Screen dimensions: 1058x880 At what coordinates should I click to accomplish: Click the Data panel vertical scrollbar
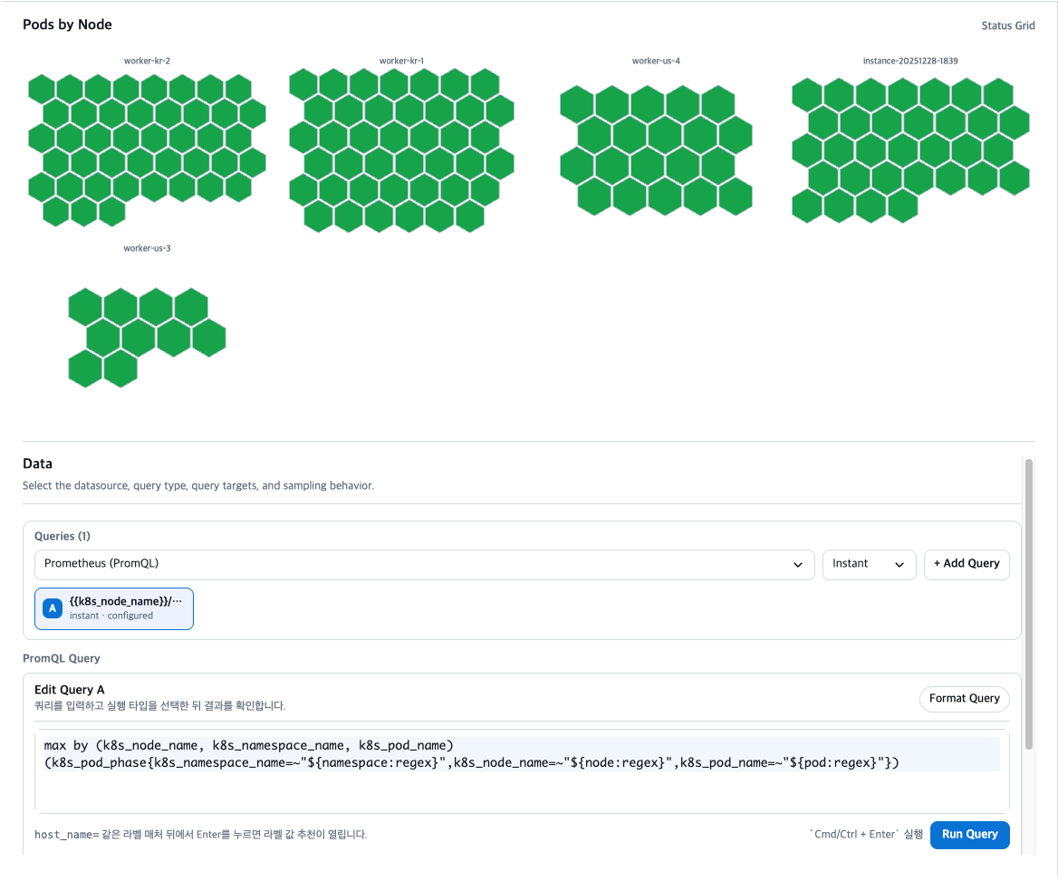coord(1028,604)
